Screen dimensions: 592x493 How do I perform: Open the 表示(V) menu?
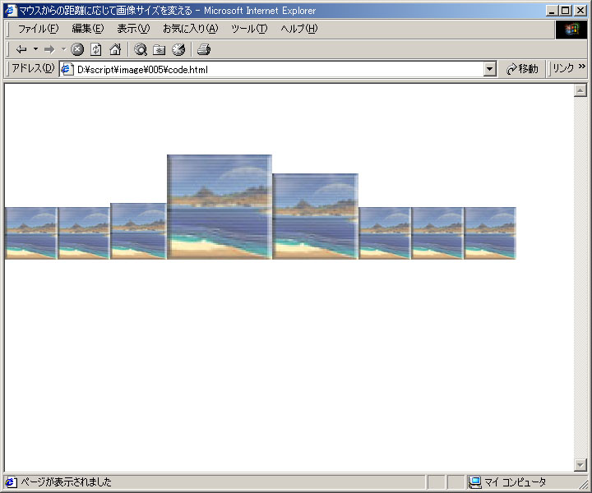pos(133,29)
